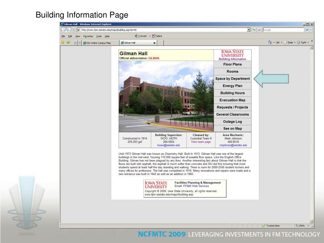Click the browser Back arrow button

(x=63, y=30)
